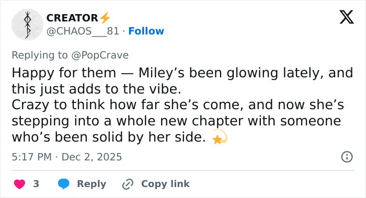Viewport: 366px width, 198px height.
Task: Open the @CHAOS___81 handle
Action: (83, 31)
